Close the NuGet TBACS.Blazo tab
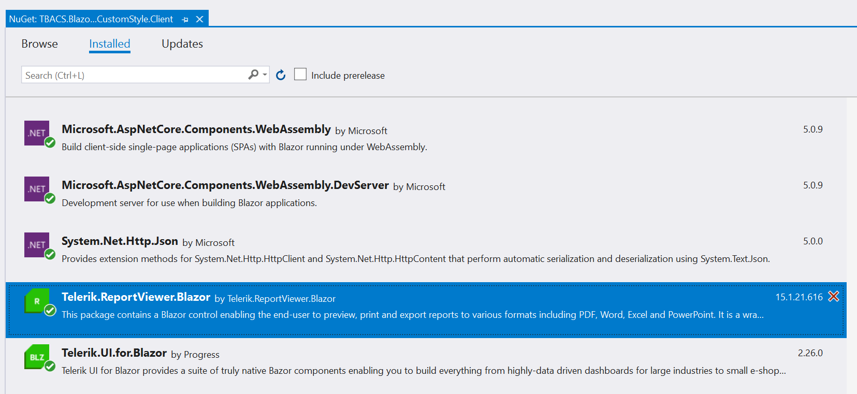This screenshot has width=857, height=394. point(199,19)
